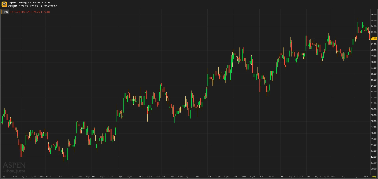The width and height of the screenshot is (378, 179).
Task: Click the 60.00 price axis label
Action: (374, 109)
